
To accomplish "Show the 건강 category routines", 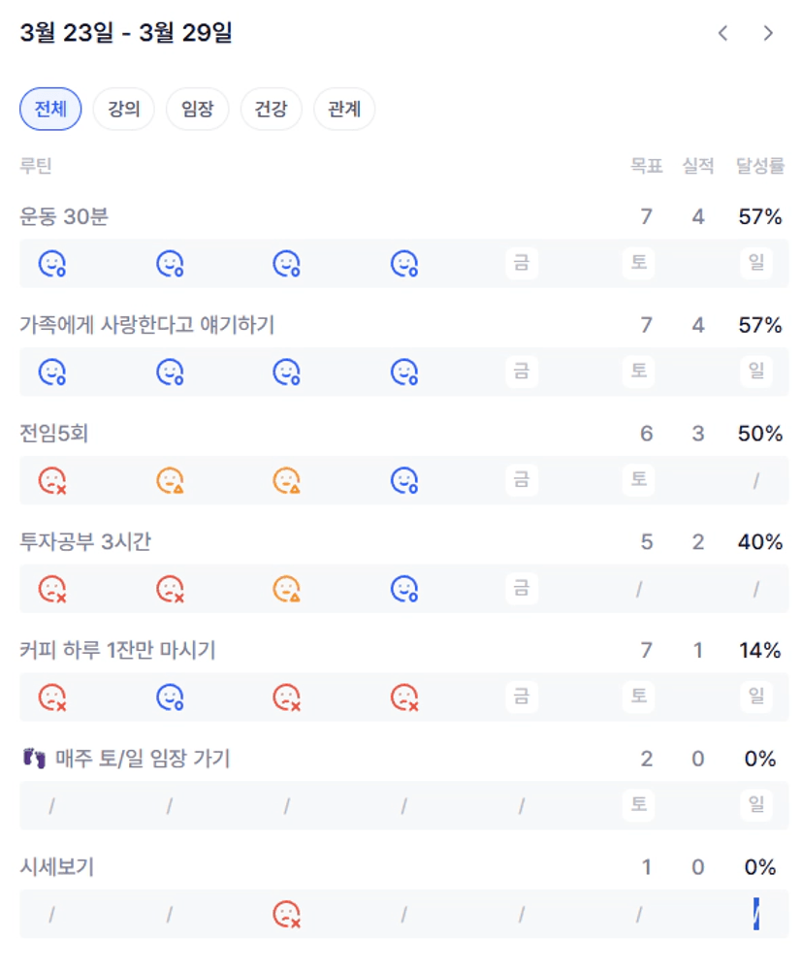I will [271, 110].
